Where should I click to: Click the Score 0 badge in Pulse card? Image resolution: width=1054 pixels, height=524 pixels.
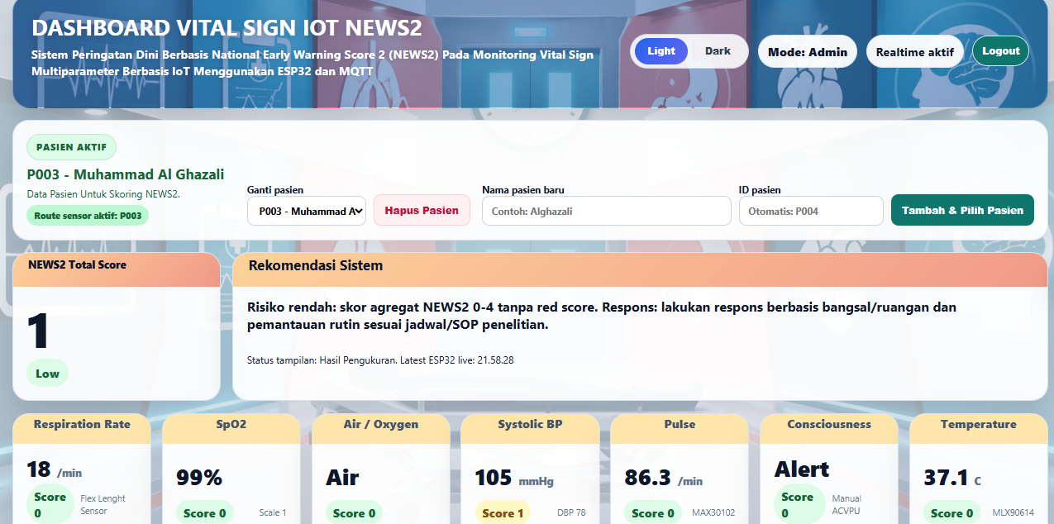point(652,513)
